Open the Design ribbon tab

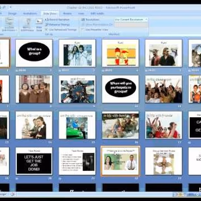(x=12, y=13)
